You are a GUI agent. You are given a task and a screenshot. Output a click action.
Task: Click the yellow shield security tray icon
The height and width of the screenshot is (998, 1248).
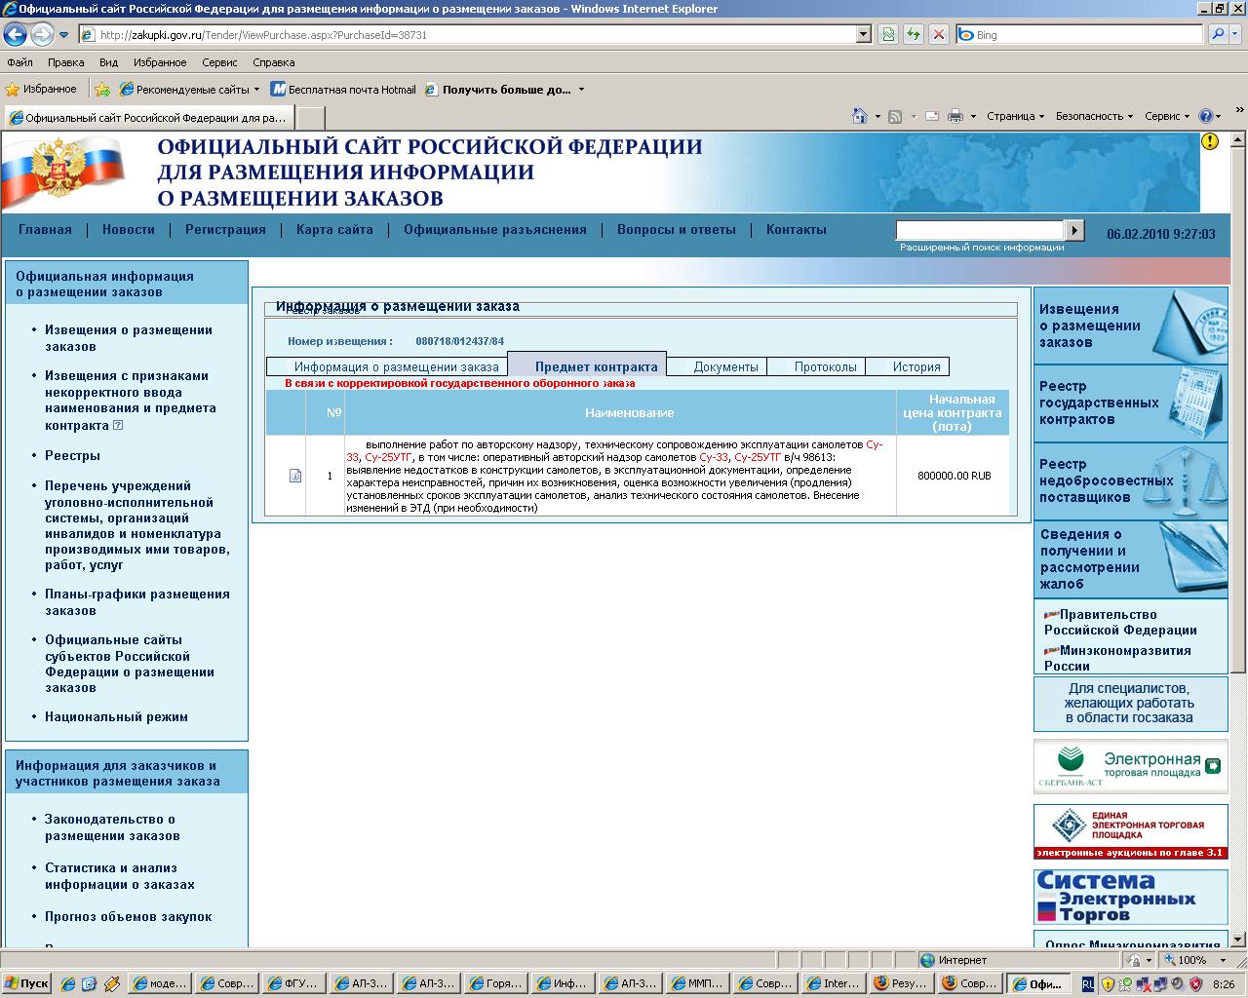point(1109,983)
